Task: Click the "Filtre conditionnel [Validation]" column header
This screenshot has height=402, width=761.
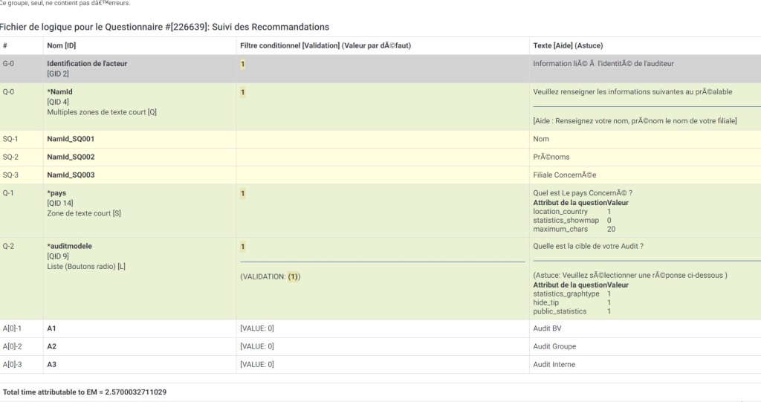Action: click(x=326, y=45)
